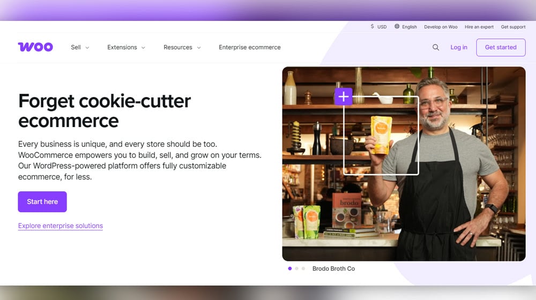Expand the Sell menu chevron
The height and width of the screenshot is (300, 536).
click(x=87, y=48)
